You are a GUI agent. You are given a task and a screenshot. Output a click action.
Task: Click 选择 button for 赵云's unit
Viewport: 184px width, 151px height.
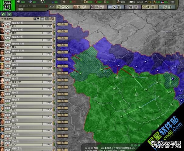tap(62, 24)
